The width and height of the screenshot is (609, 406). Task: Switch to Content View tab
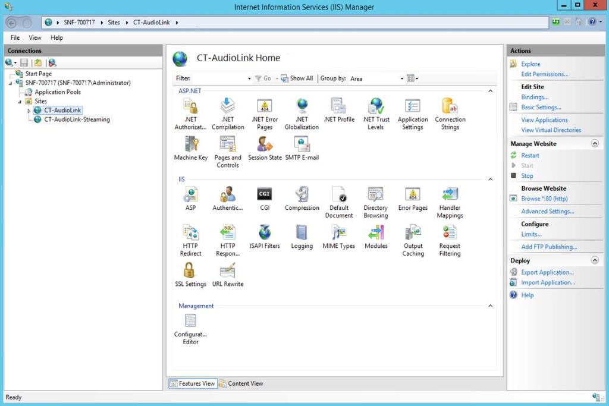tap(241, 383)
